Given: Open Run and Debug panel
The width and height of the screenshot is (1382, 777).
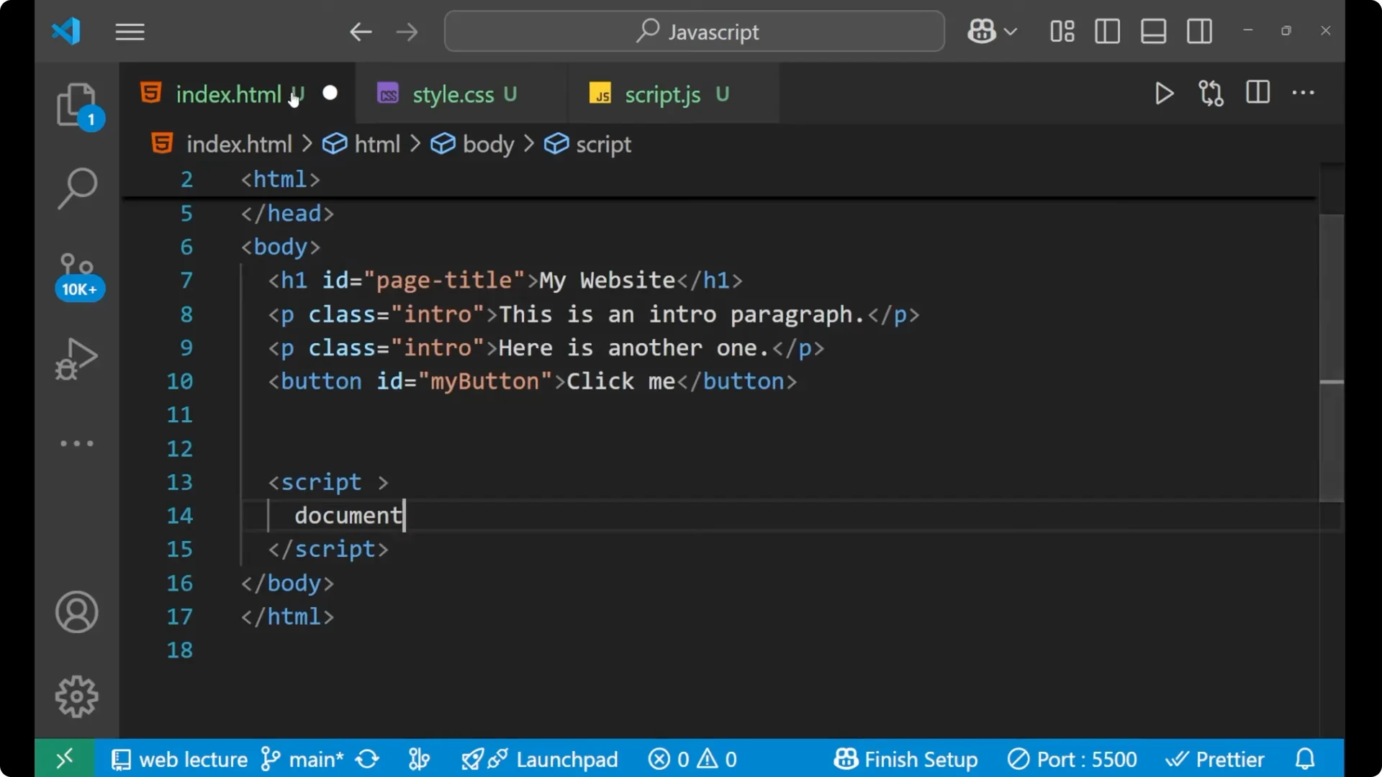Looking at the screenshot, I should tap(77, 358).
